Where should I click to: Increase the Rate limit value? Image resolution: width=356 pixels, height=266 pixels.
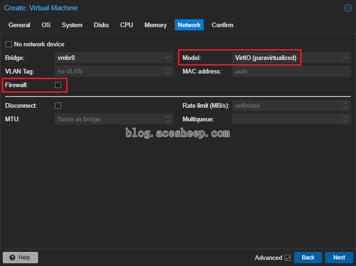pos(345,103)
